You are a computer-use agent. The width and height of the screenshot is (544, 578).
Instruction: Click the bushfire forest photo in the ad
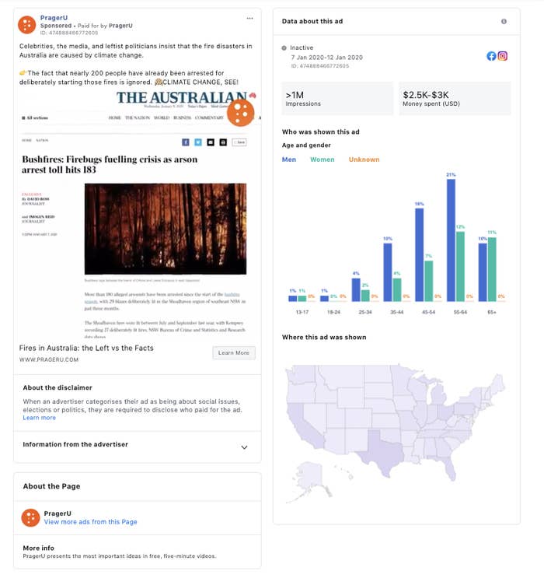point(166,229)
